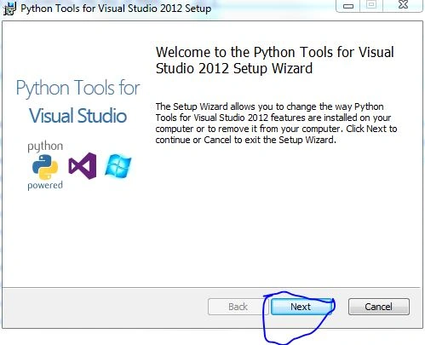Click the disabled maximize button

371,5
